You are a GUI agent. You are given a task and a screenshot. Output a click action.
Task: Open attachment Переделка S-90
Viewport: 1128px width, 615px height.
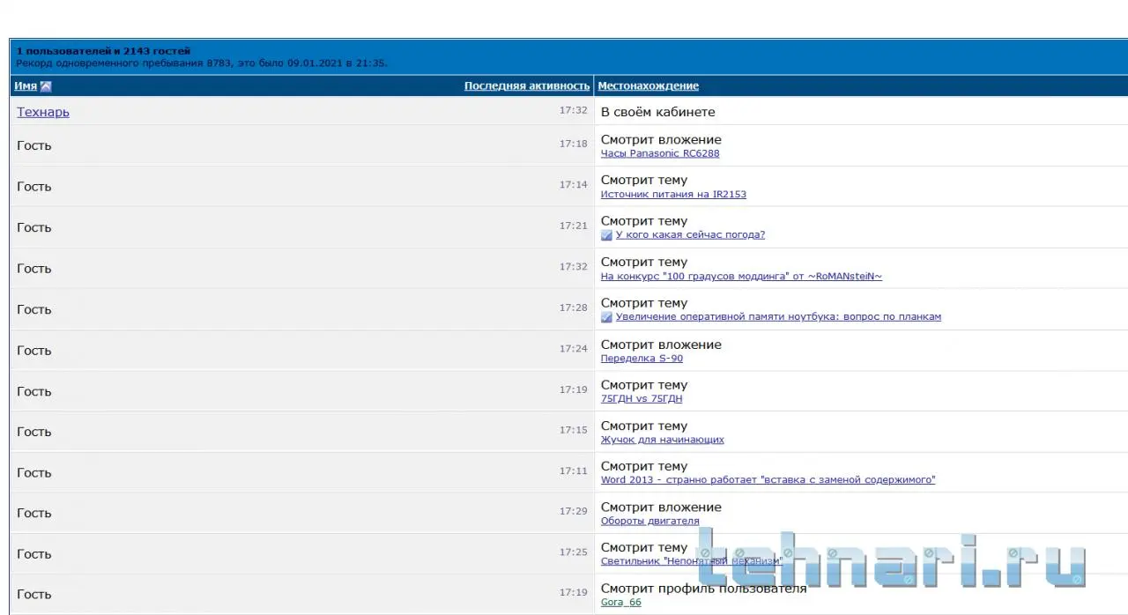click(642, 359)
